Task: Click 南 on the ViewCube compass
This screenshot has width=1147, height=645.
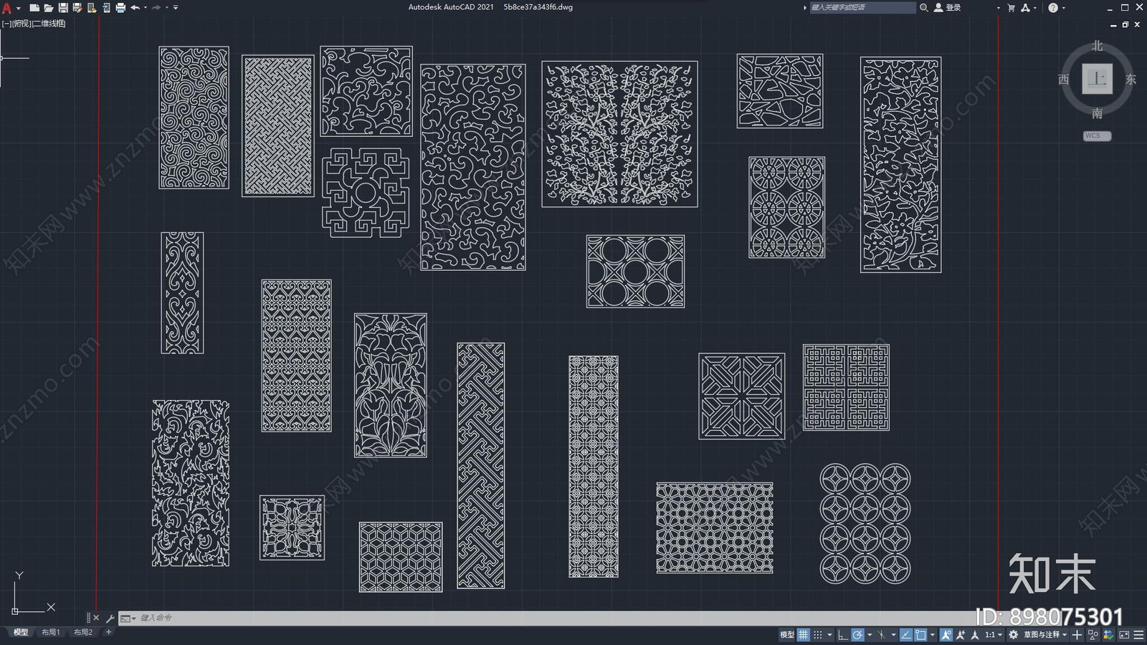Action: [x=1098, y=113]
